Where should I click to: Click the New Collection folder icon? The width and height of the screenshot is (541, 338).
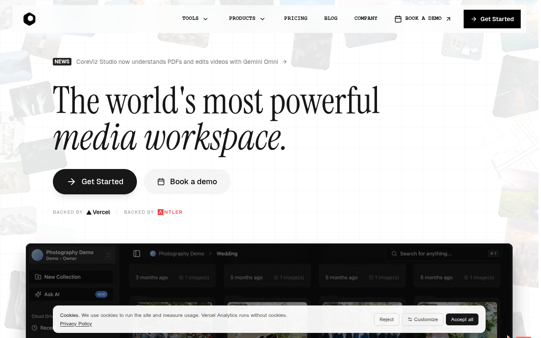click(38, 277)
